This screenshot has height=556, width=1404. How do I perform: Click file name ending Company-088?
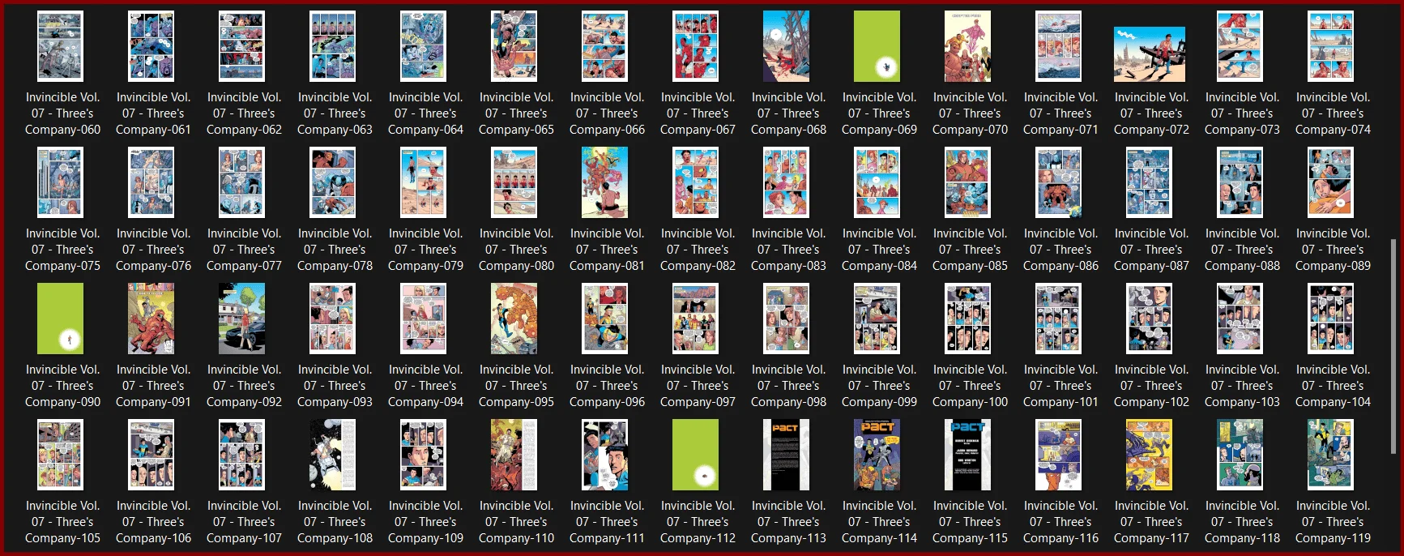1242,250
